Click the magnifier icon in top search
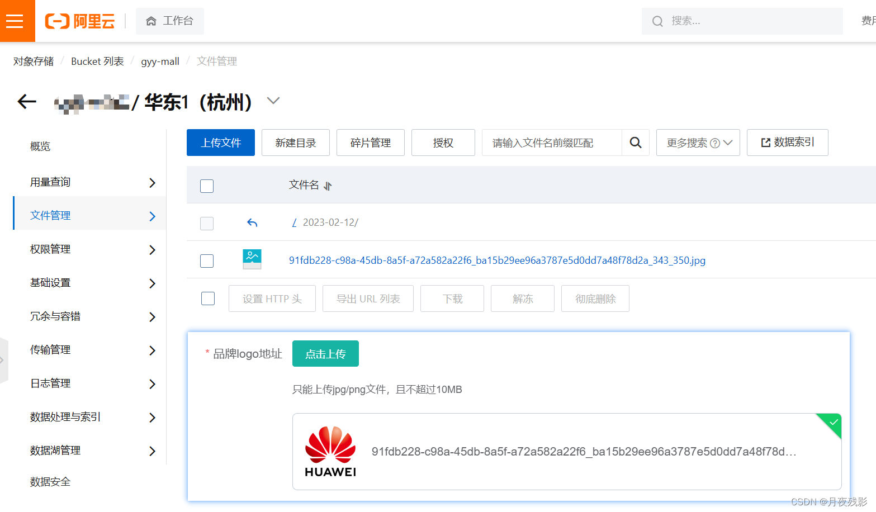876x512 pixels. (657, 21)
